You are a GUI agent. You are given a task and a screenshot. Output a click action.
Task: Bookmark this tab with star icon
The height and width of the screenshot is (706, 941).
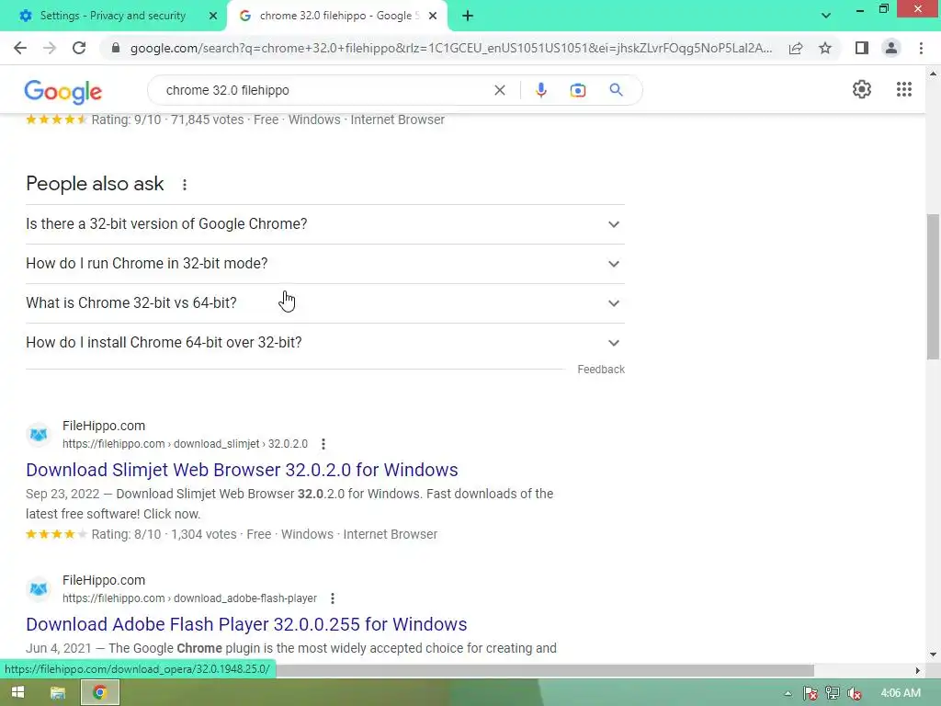click(825, 48)
